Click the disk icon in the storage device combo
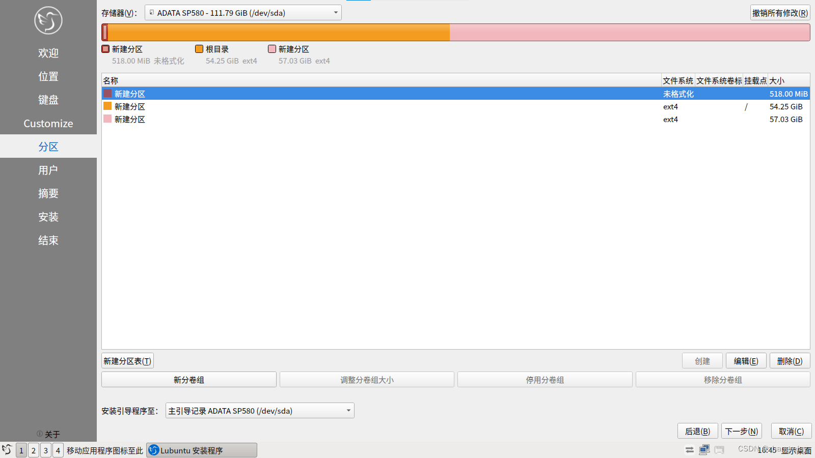815x458 pixels. 152,12
